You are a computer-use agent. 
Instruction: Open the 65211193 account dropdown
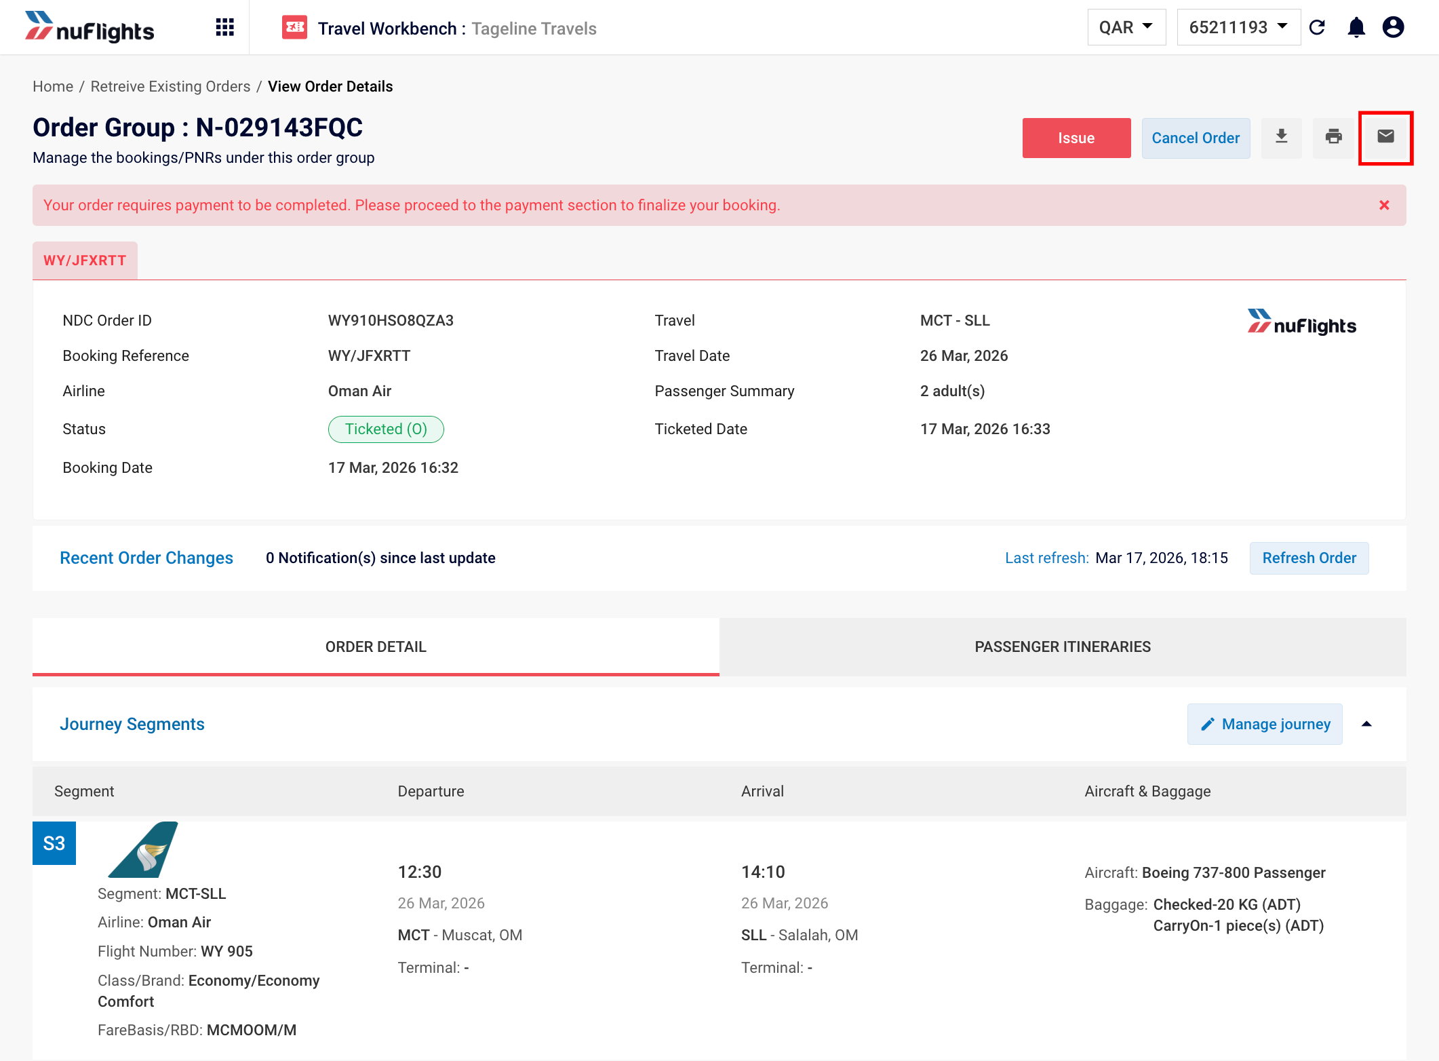1238,27
